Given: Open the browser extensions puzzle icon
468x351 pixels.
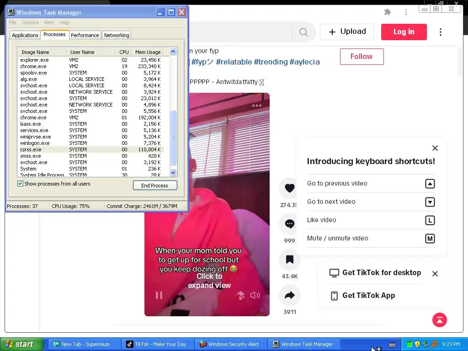Looking at the screenshot, I should 388,12.
